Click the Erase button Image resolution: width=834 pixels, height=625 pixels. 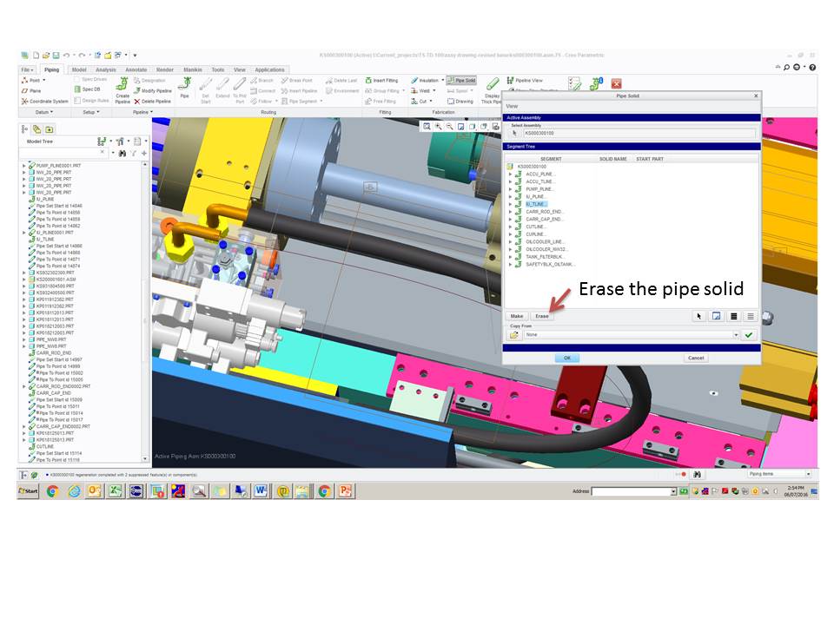tap(542, 316)
